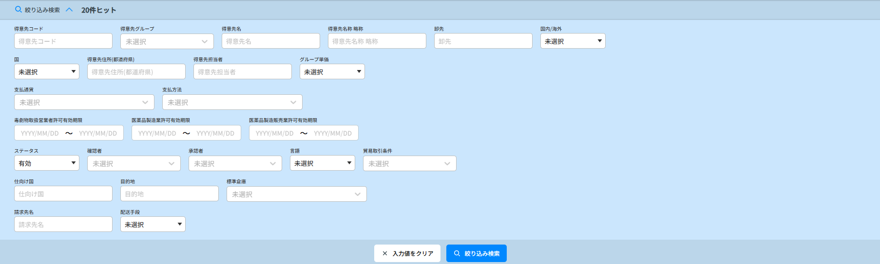Click the 入力値をクリア button
The height and width of the screenshot is (264, 880).
click(x=407, y=253)
